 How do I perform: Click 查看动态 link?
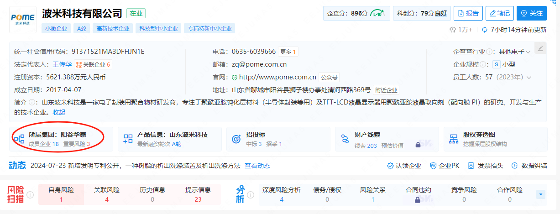tap(257, 166)
